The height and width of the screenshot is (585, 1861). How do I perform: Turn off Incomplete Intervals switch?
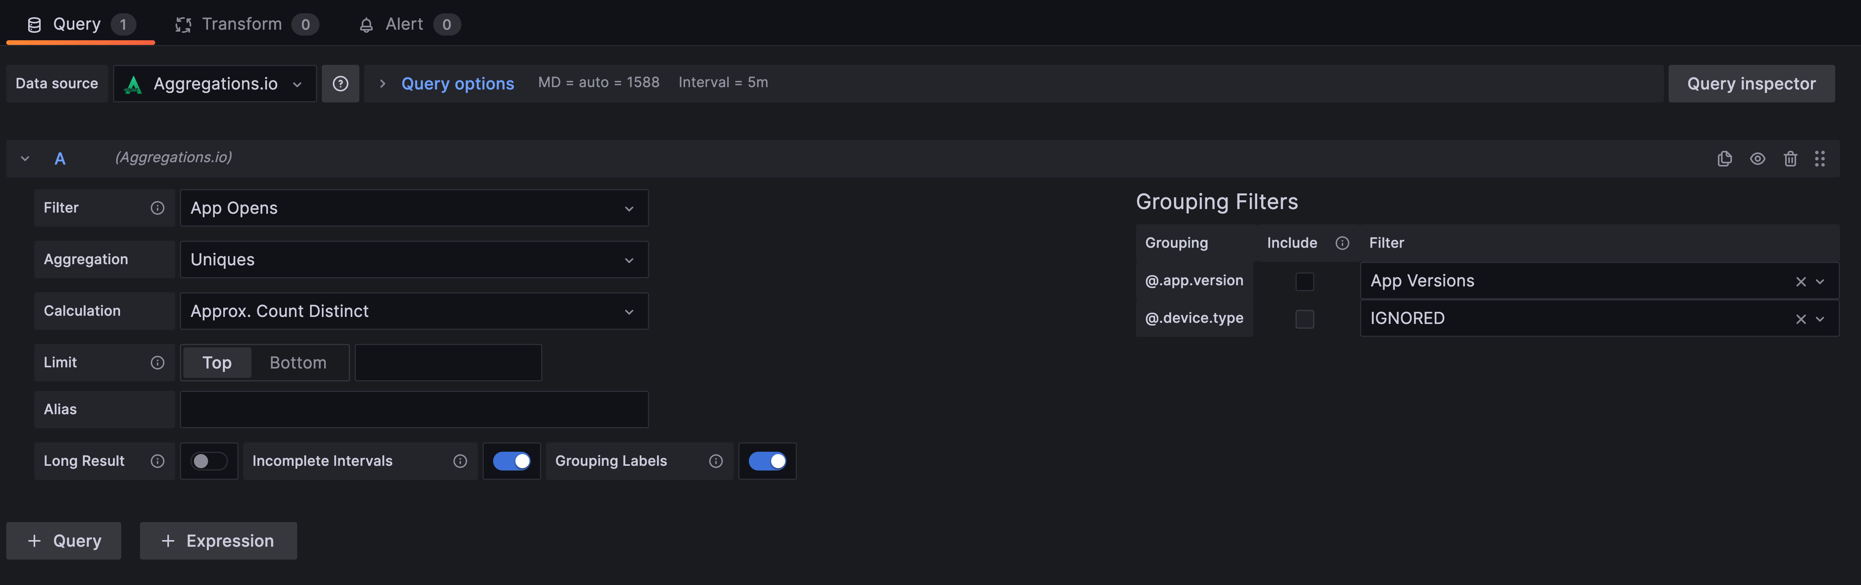[x=511, y=461]
